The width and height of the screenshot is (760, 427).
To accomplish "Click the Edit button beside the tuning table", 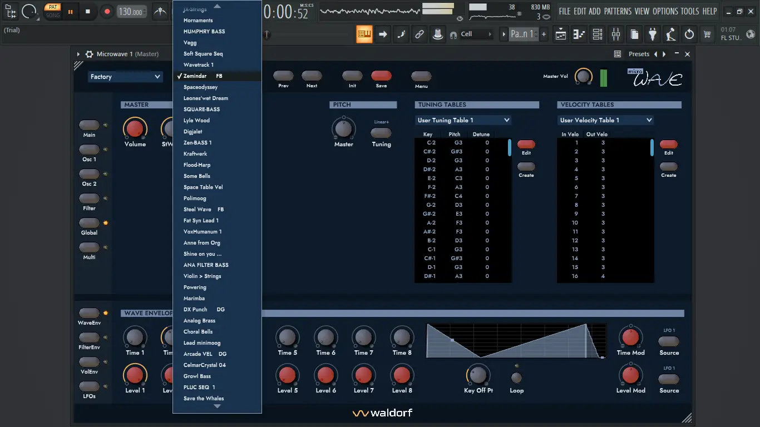I will 526,144.
